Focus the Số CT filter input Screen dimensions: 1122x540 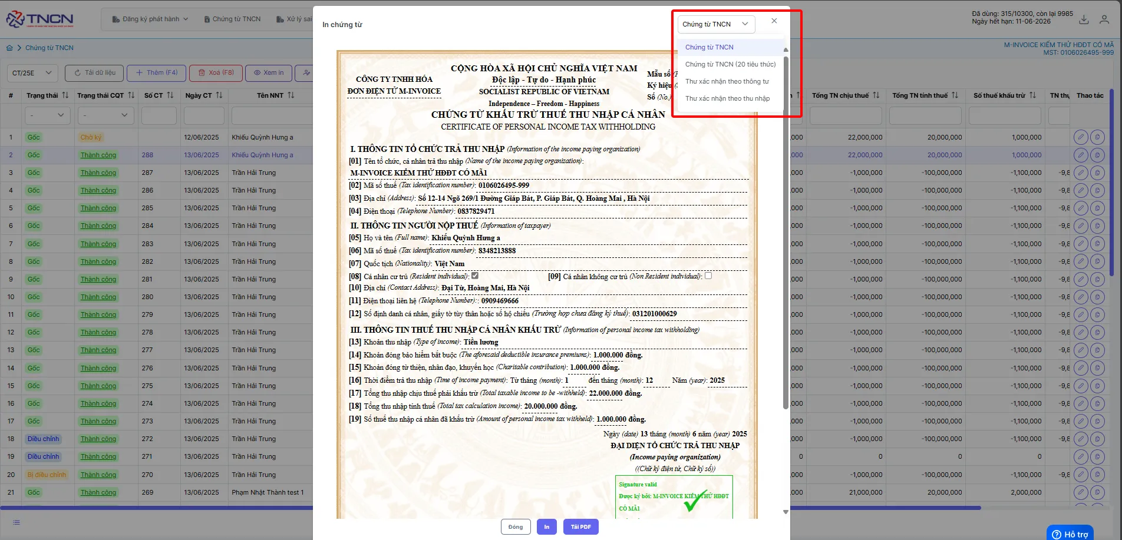(159, 115)
